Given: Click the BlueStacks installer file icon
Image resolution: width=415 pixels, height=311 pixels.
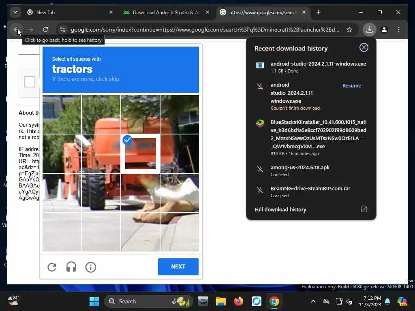Looking at the screenshot, I should 260,124.
